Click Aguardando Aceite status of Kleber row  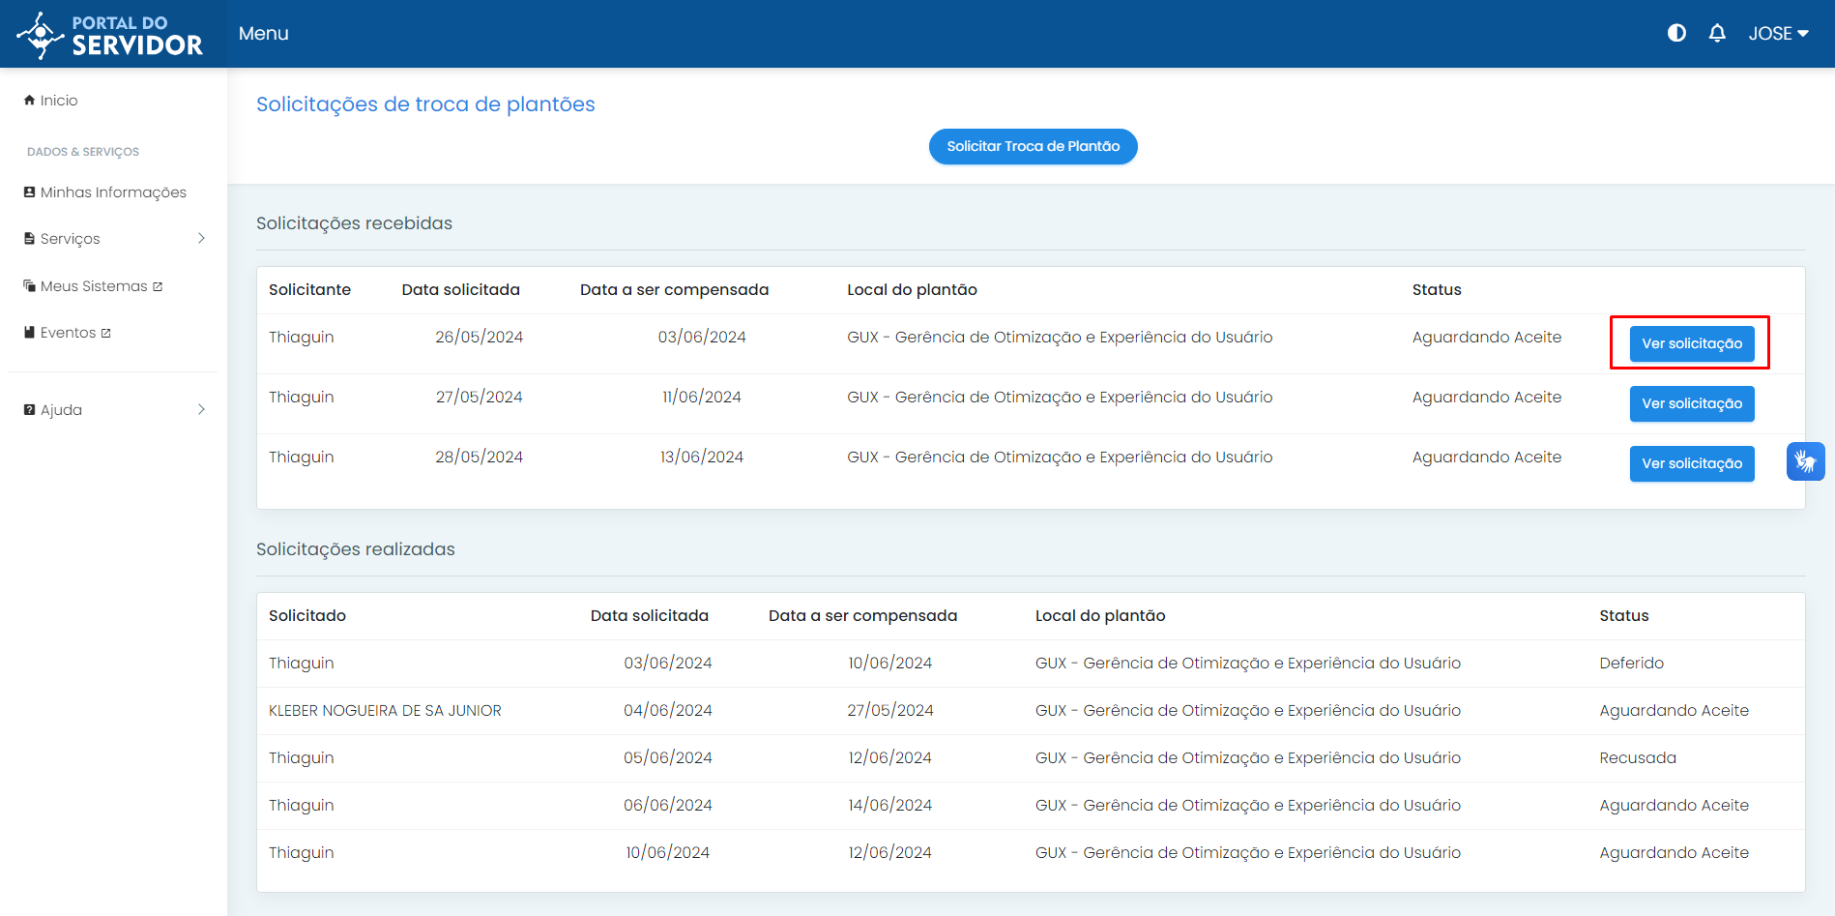click(x=1675, y=710)
